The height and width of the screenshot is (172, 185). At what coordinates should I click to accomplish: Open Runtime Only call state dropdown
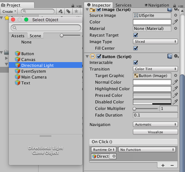coord(104,149)
